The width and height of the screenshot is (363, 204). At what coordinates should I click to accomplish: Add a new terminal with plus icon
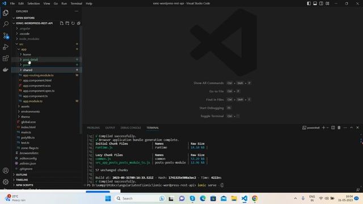[324, 127]
